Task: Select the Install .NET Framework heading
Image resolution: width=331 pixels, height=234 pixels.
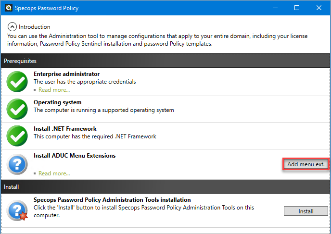Action: point(65,129)
